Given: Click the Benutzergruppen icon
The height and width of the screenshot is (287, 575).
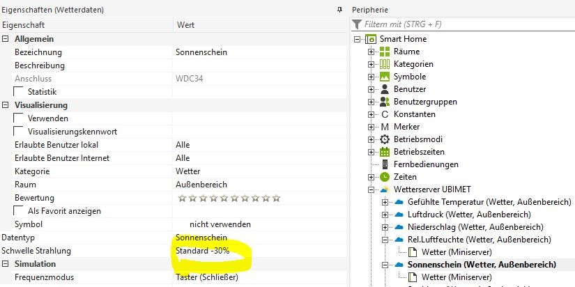Looking at the screenshot, I should click(x=385, y=102).
